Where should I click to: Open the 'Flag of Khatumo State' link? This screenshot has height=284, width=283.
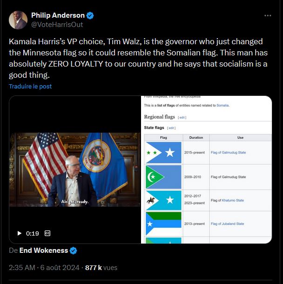227,200
